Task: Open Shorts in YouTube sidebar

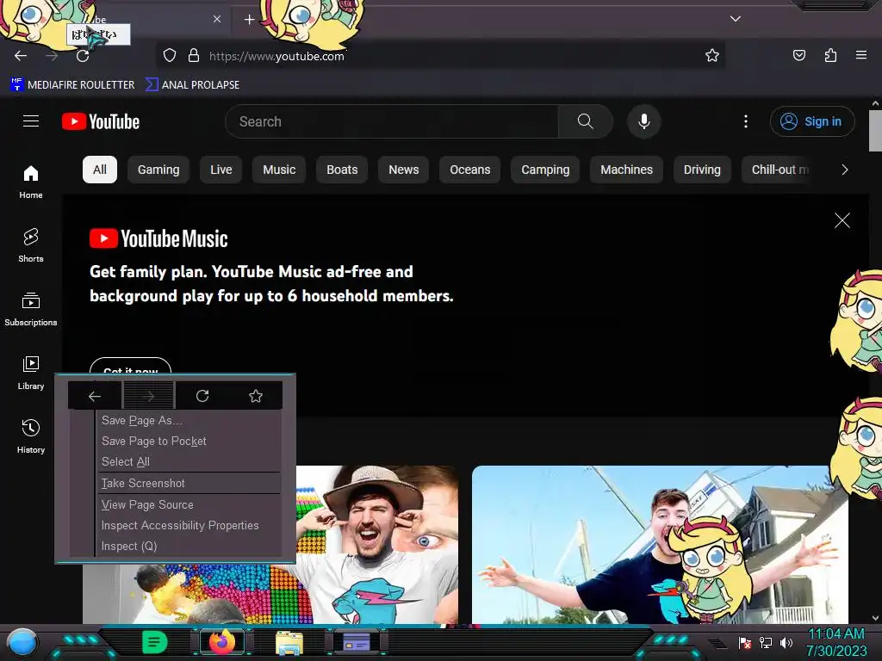Action: pos(31,245)
